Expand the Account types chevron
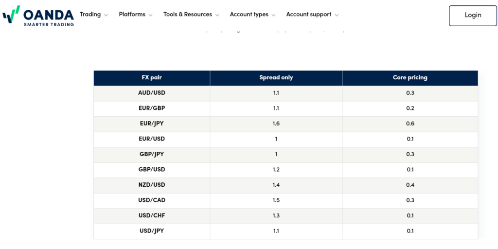498x249 pixels. click(x=273, y=15)
